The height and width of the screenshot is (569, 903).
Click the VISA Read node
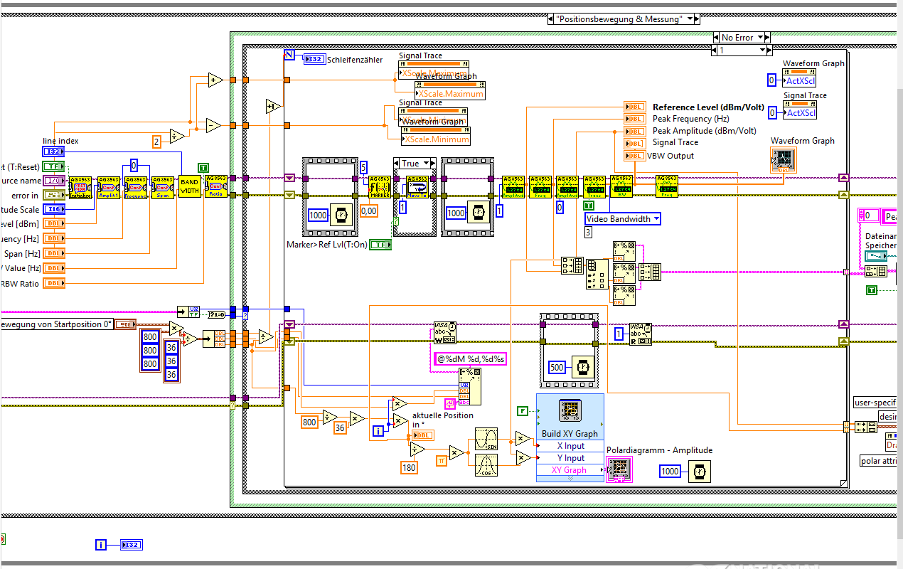click(640, 333)
